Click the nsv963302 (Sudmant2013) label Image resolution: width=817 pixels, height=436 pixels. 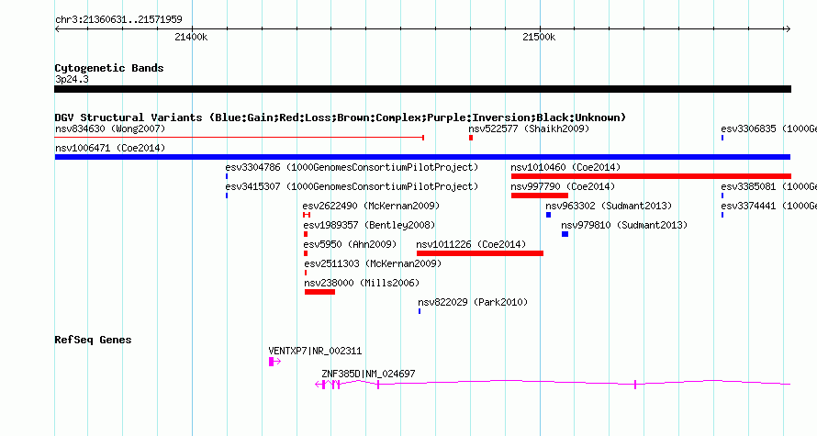tap(609, 206)
